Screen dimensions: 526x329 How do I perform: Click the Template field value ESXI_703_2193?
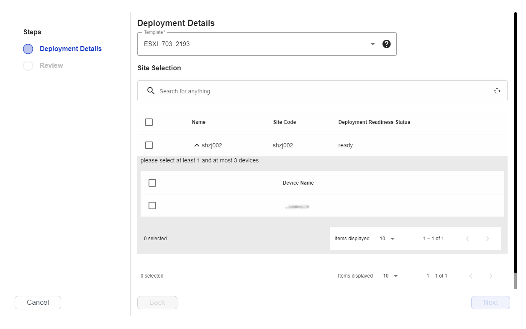tap(167, 44)
